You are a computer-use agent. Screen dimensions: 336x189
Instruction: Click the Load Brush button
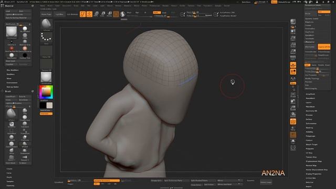[x=11, y=97]
